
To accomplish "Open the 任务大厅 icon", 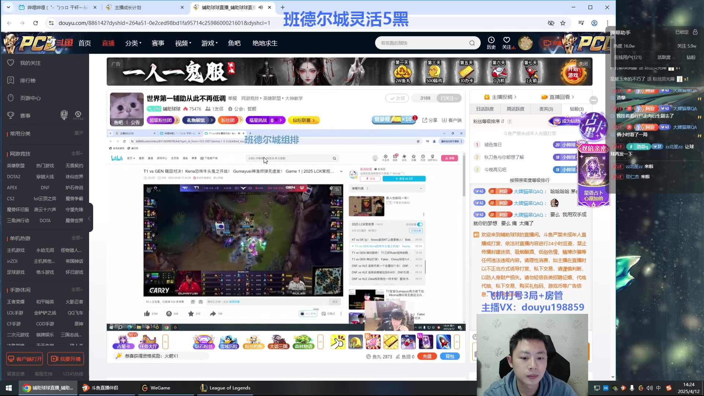I will pos(148,342).
